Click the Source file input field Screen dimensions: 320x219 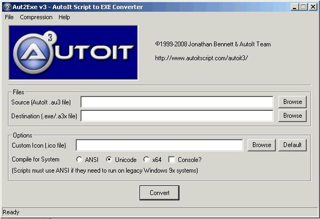[x=177, y=102]
